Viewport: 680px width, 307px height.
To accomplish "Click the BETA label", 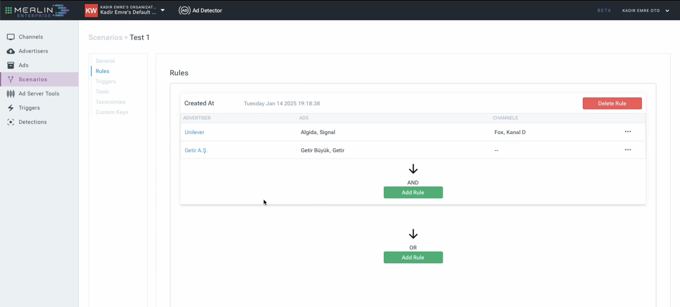I will (604, 10).
